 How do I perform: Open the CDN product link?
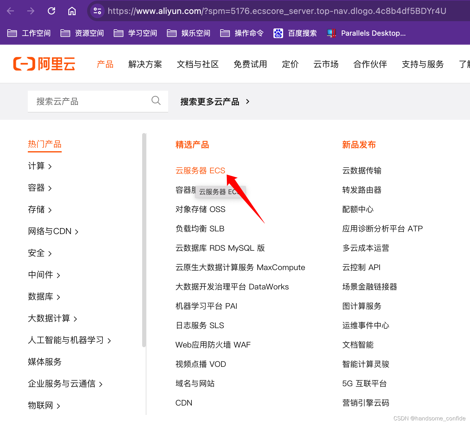[184, 403]
